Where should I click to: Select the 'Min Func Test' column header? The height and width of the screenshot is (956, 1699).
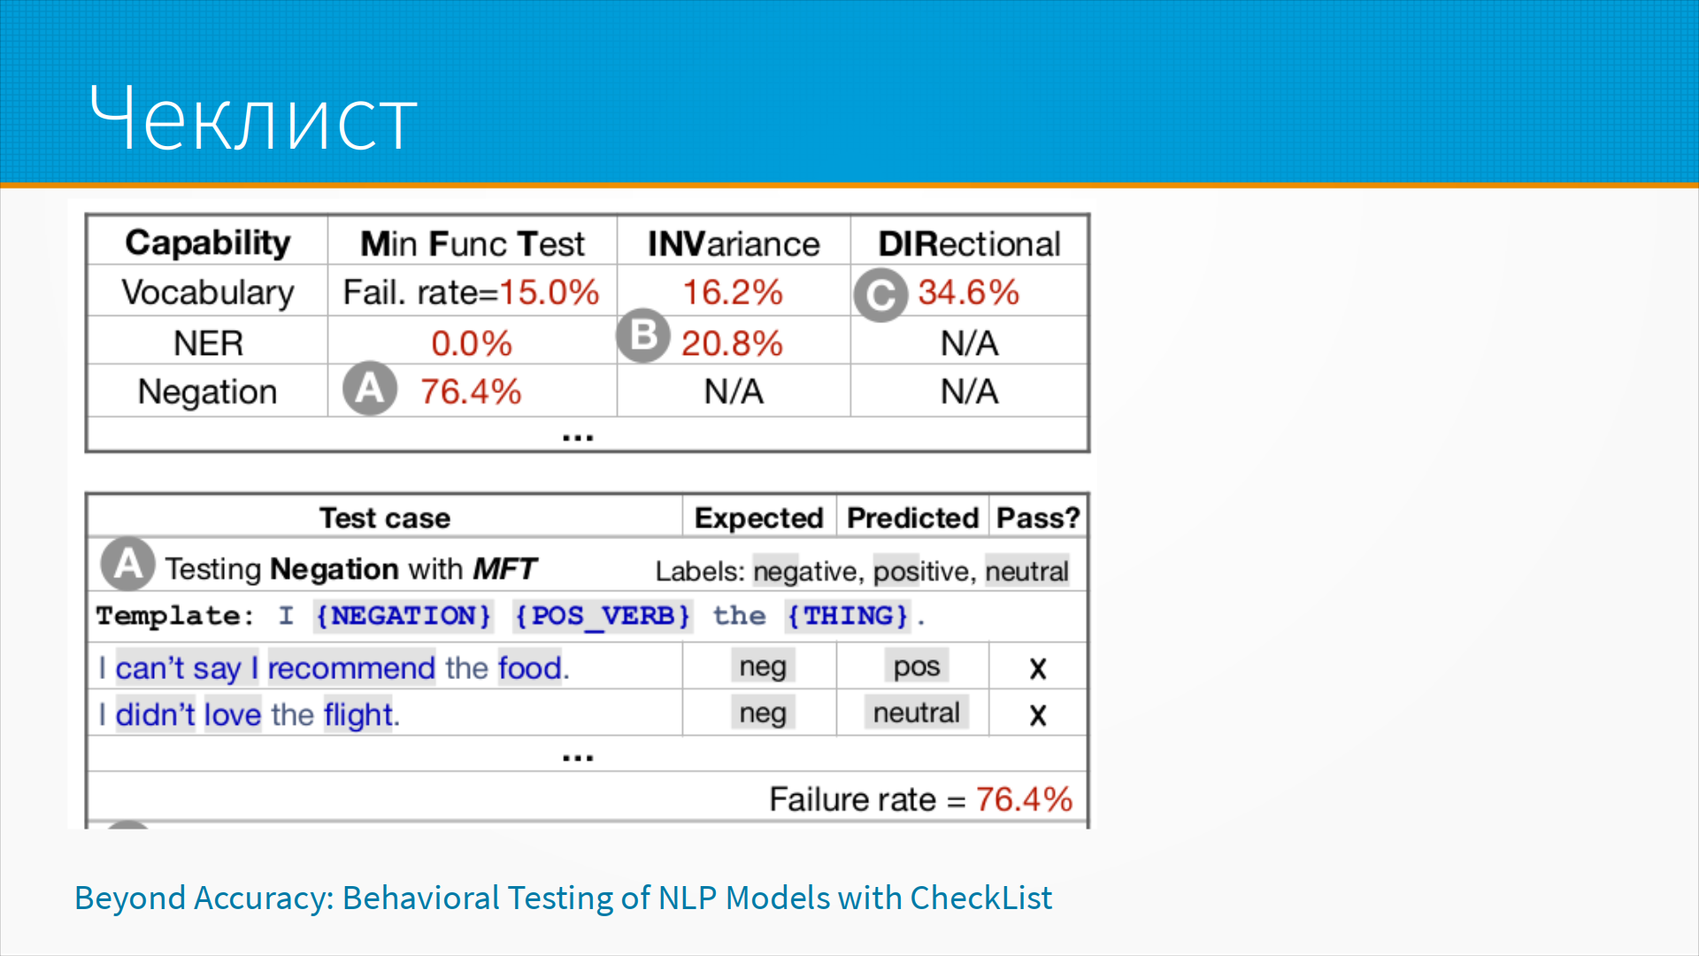[x=473, y=243]
